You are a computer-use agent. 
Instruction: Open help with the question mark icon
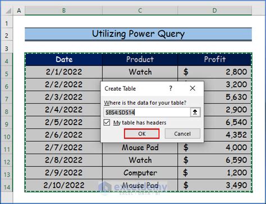[x=171, y=89]
